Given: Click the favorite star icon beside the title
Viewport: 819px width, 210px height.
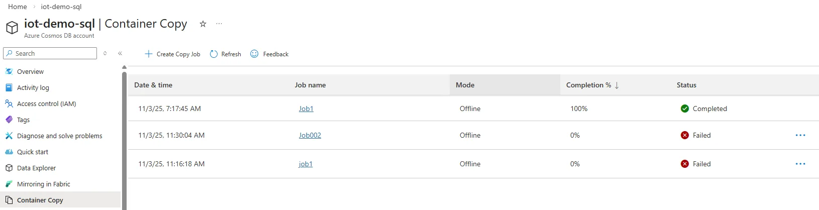Looking at the screenshot, I should (203, 24).
